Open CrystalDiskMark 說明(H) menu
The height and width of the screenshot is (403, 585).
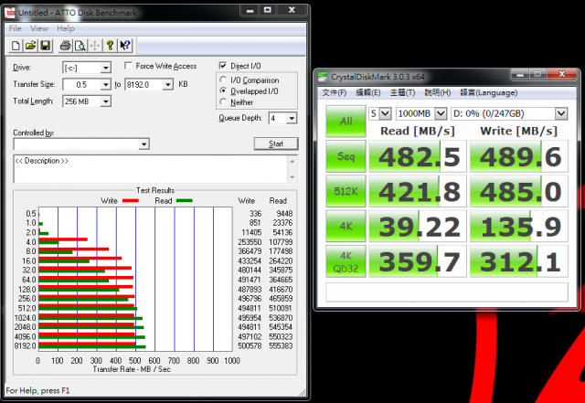[437, 92]
